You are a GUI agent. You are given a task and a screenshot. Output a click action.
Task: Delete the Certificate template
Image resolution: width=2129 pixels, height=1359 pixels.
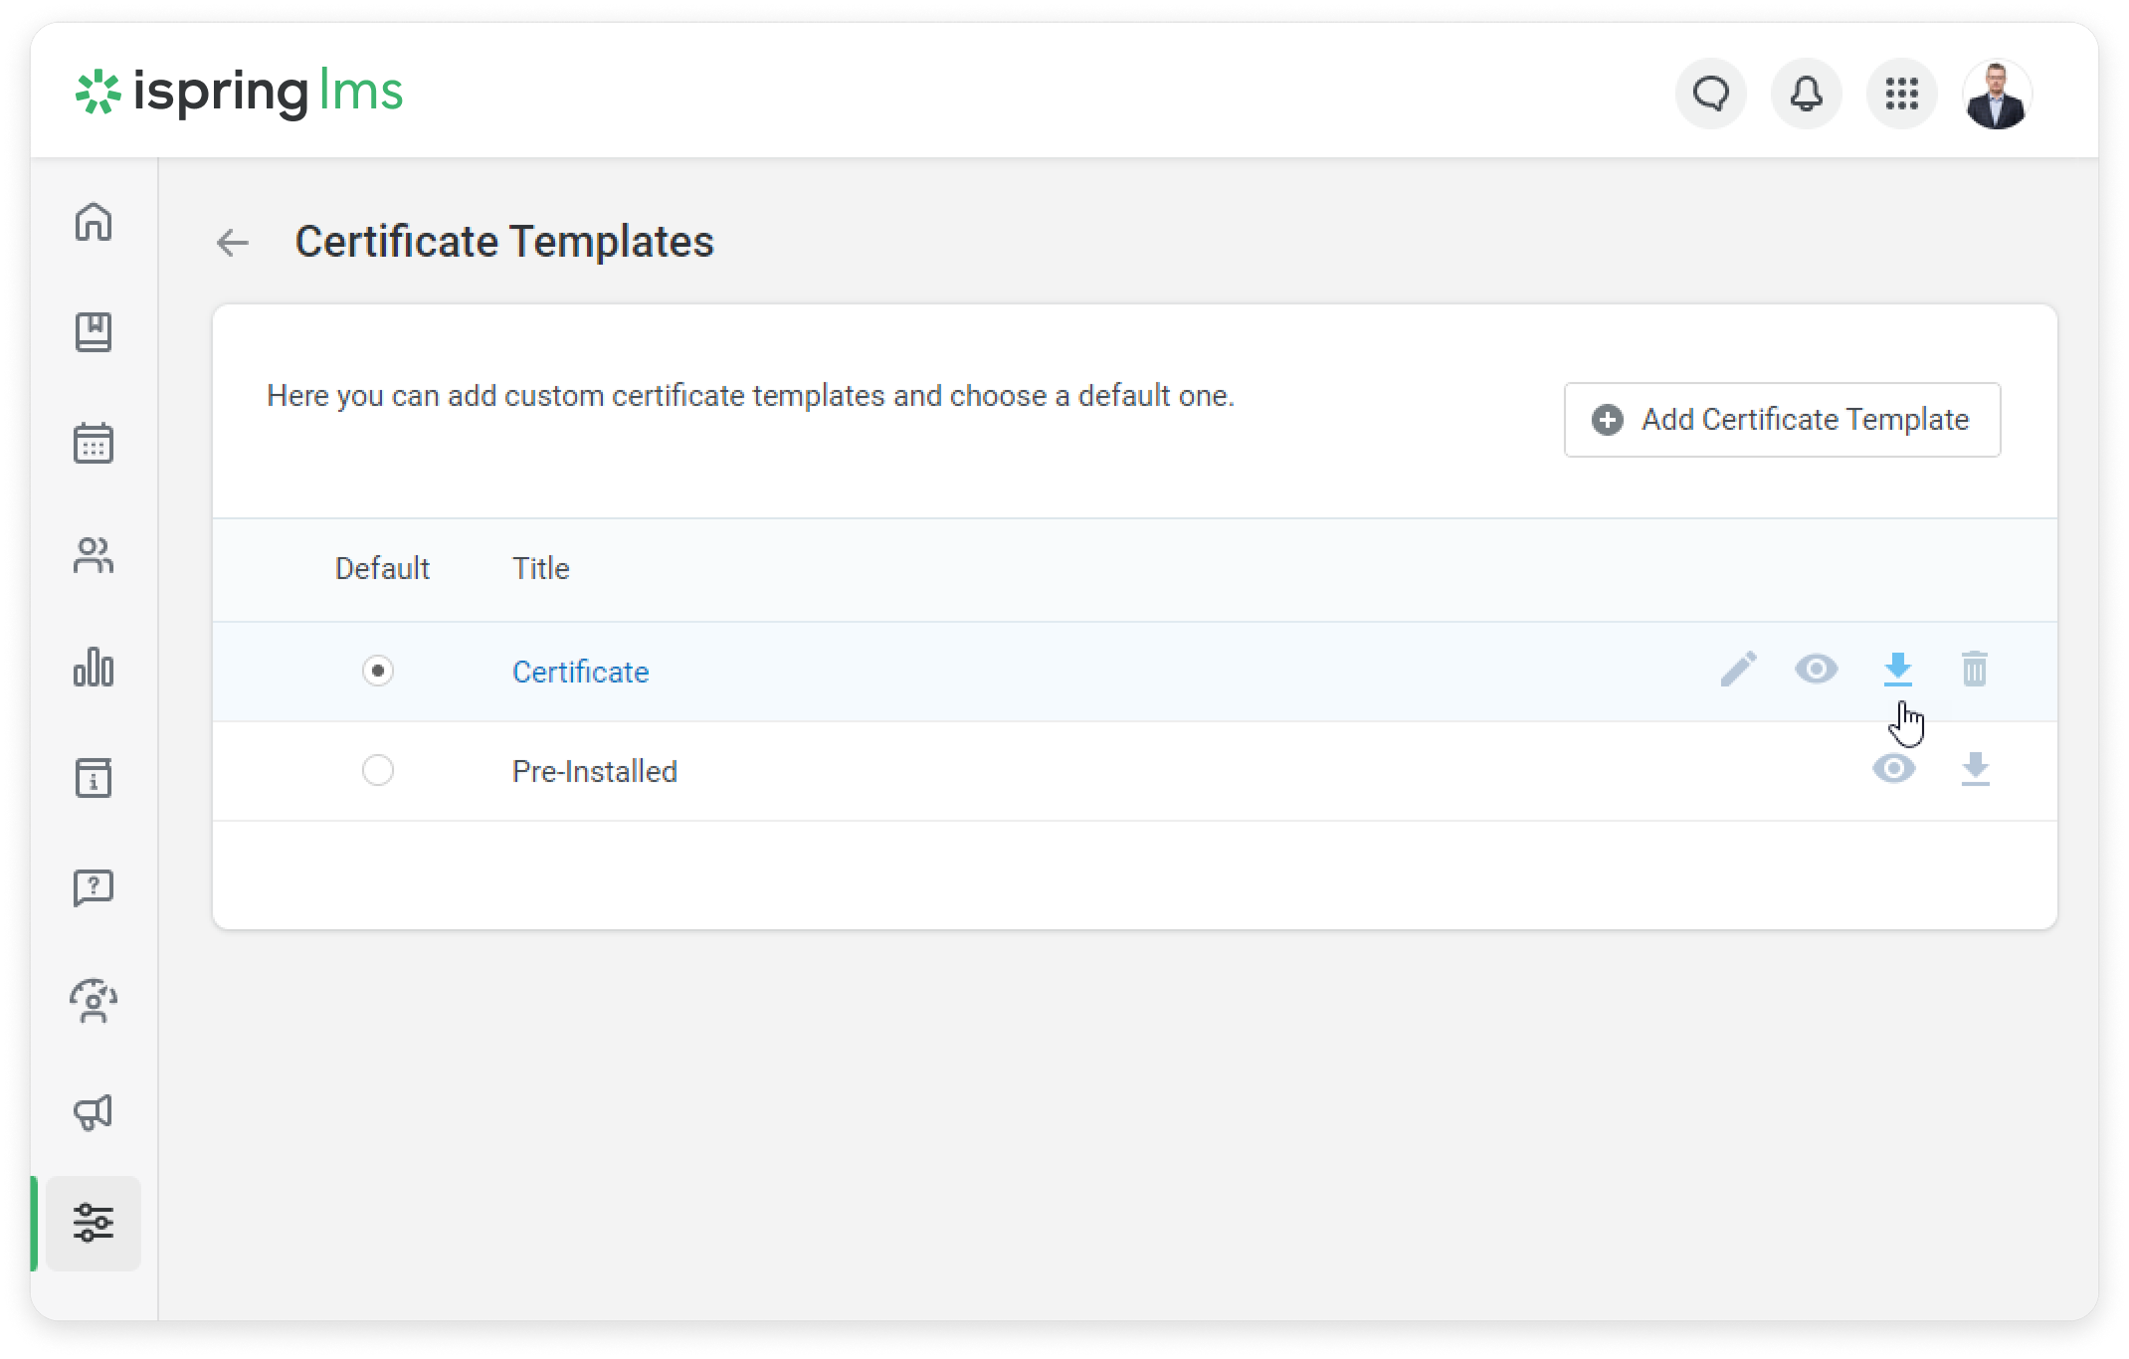[x=1975, y=669]
